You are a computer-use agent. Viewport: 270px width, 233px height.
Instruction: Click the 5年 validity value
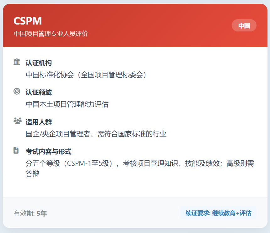point(42,214)
